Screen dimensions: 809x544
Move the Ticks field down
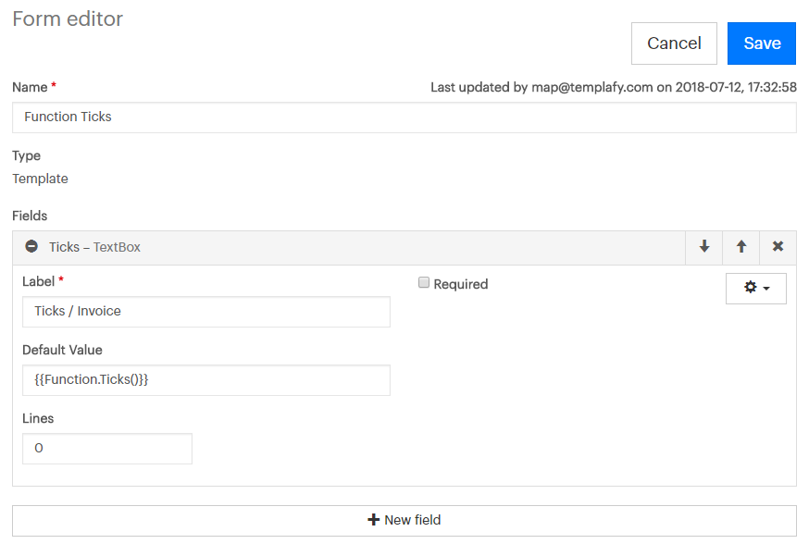[x=703, y=247]
